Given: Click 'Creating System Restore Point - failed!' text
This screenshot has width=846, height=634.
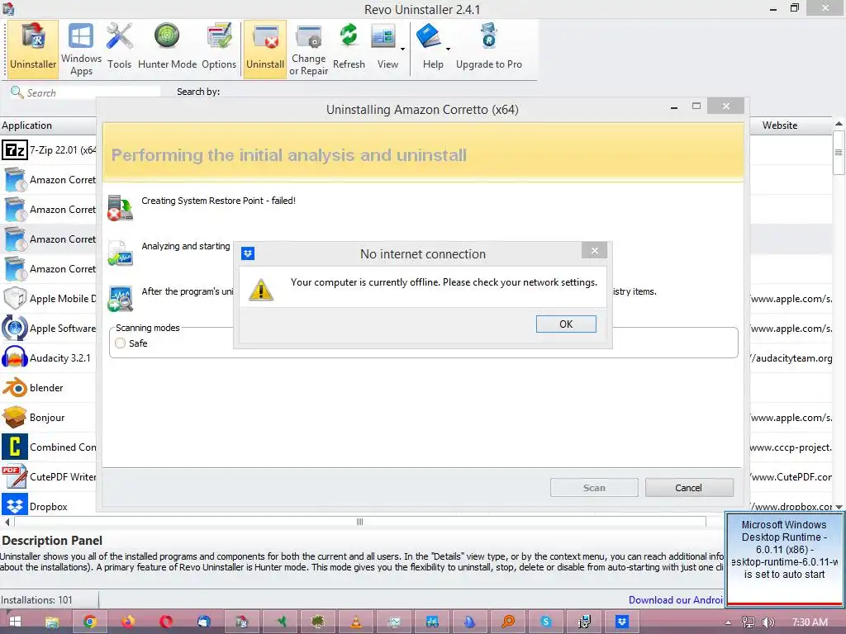Looking at the screenshot, I should point(218,201).
